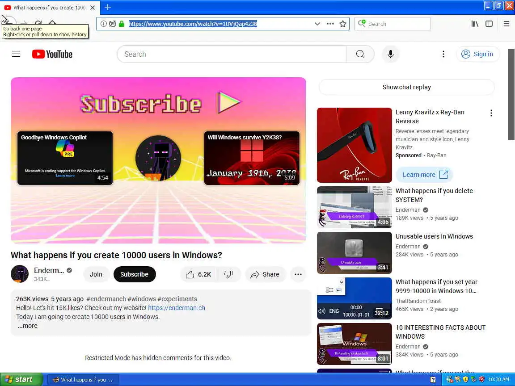The image size is (515, 386).
Task: Focus the Firefox Search box
Action: point(392,24)
